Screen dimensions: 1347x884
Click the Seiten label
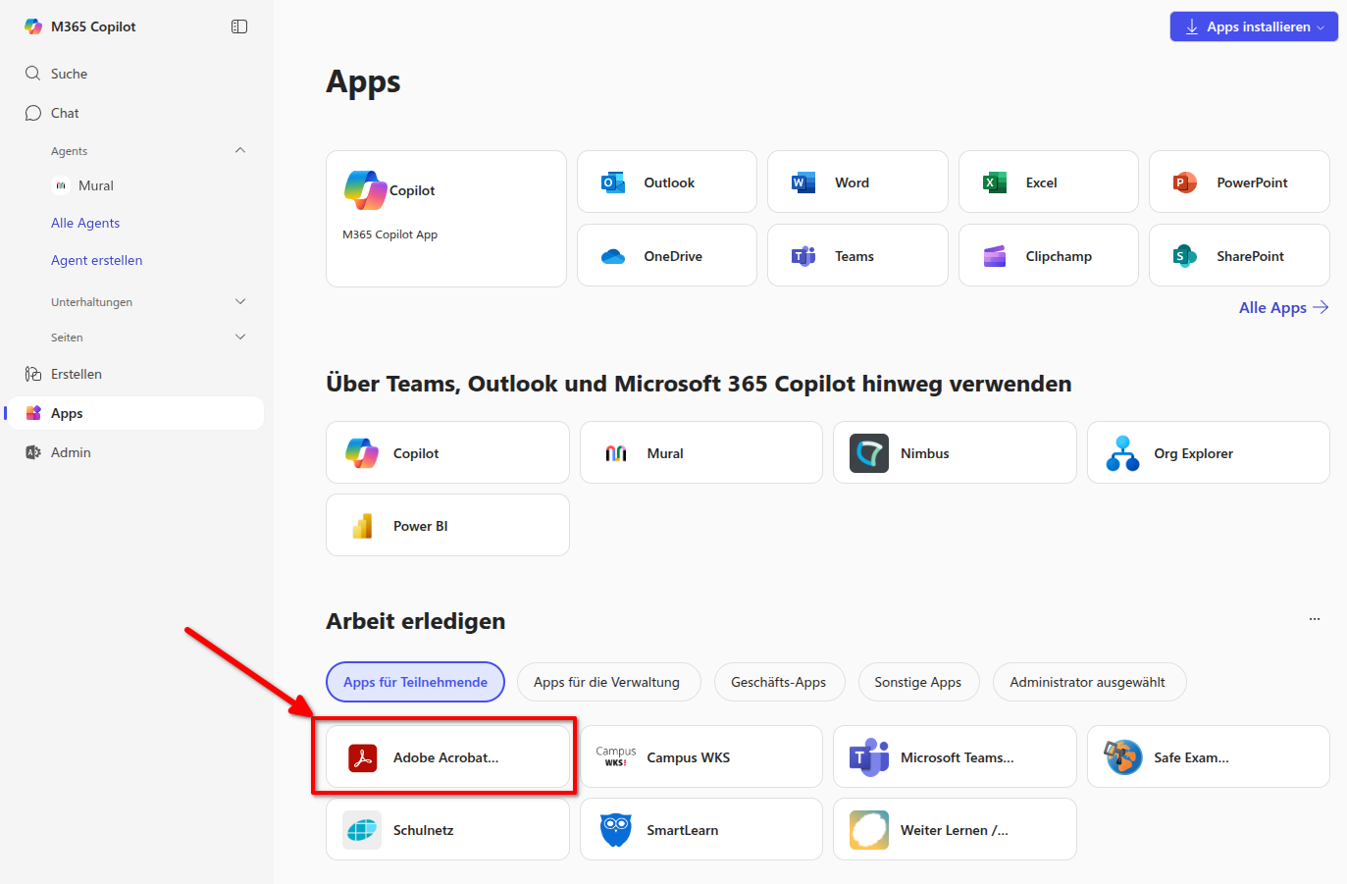[67, 338]
